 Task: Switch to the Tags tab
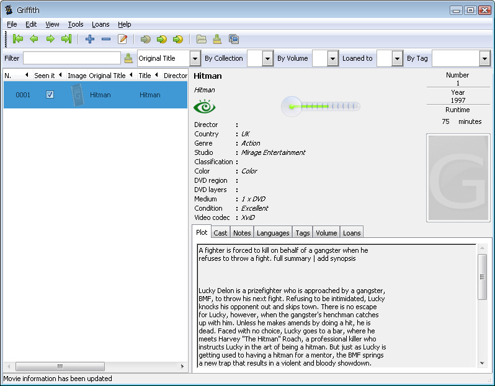pos(303,233)
